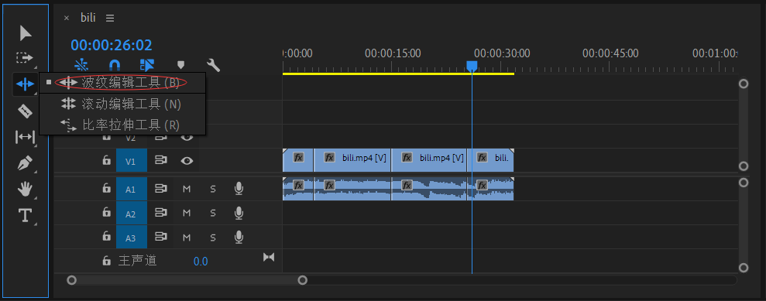Add a marker with the marker icon
Image resolution: width=766 pixels, height=301 pixels.
point(180,65)
